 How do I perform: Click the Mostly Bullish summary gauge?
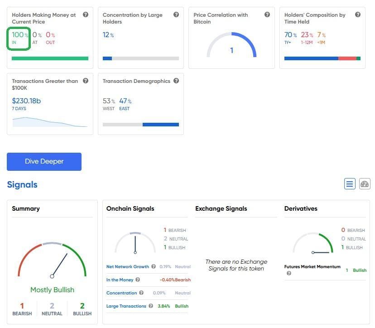click(x=52, y=260)
